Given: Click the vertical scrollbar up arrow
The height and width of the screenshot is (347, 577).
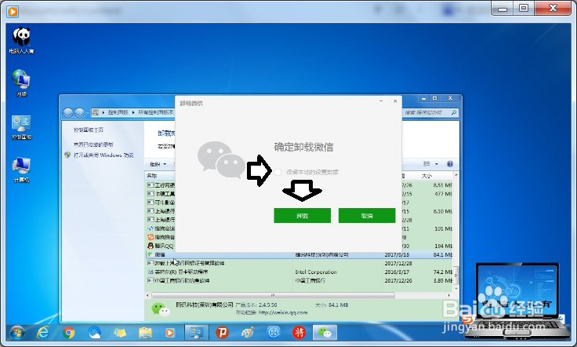Looking at the screenshot, I should tap(456, 175).
